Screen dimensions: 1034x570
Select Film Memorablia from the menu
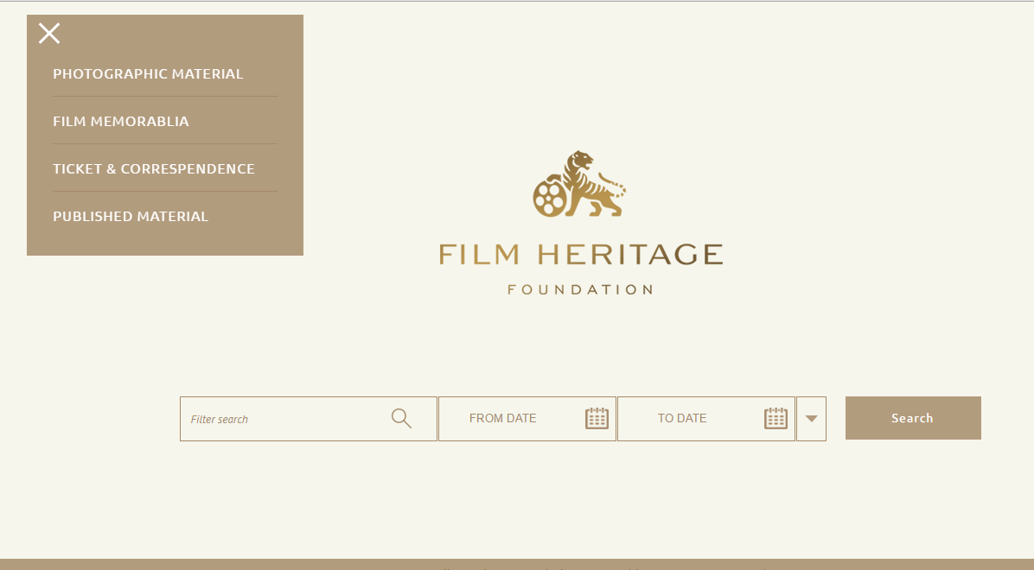click(121, 121)
